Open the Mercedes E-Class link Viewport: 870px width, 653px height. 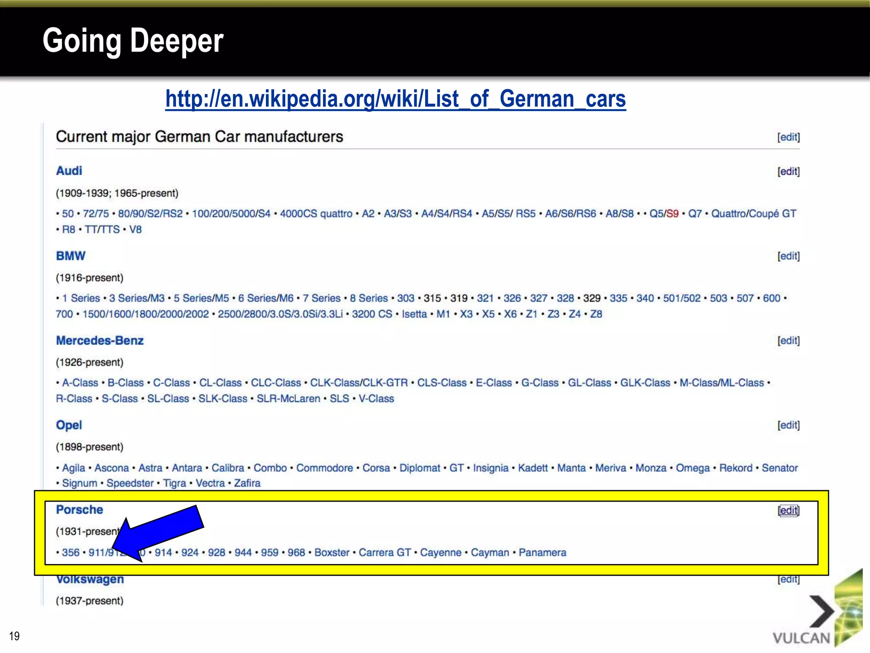494,383
